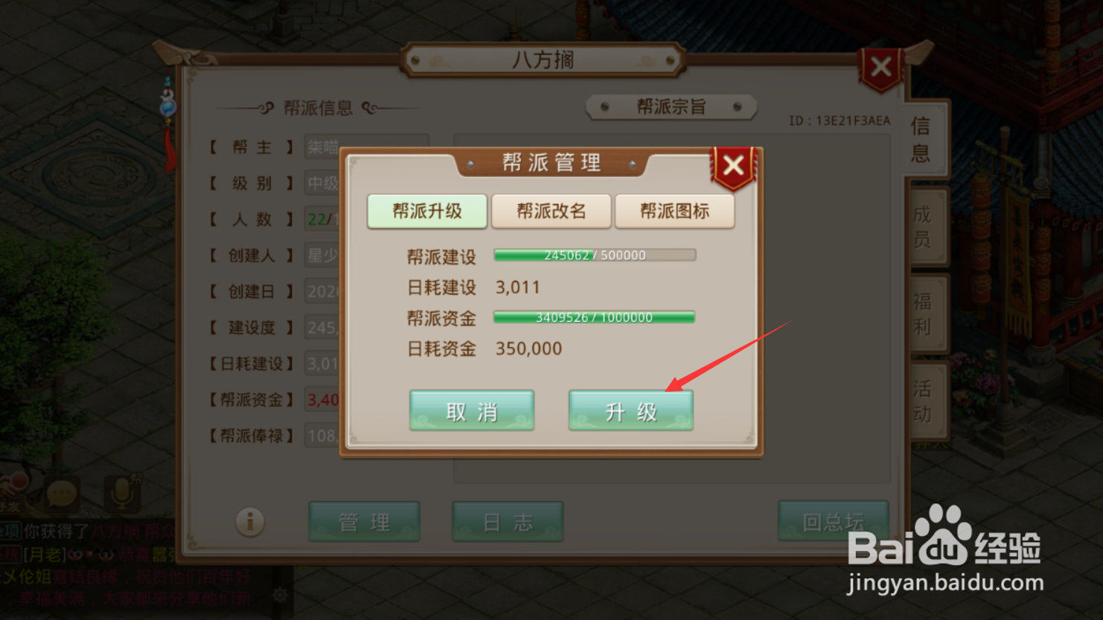Image resolution: width=1103 pixels, height=620 pixels.
Task: Open the 日志 log button
Action: (x=508, y=522)
